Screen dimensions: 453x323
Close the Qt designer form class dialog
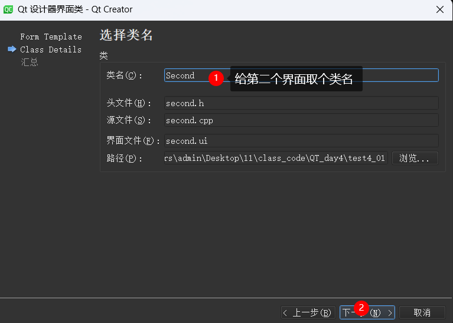click(439, 9)
